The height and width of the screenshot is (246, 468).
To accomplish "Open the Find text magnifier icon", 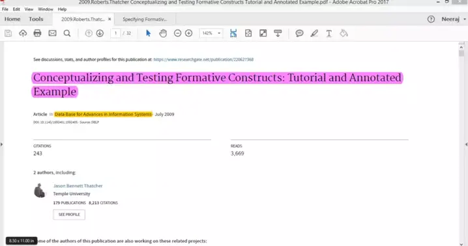I will (67, 33).
